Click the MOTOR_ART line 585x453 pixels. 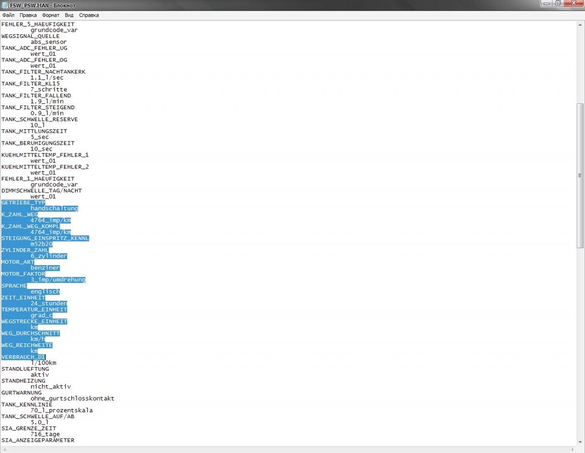[18, 262]
